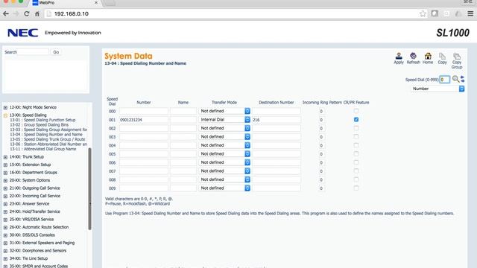Click the Refresh icon
Screen dimensions: 477x268
pyautogui.click(x=413, y=56)
